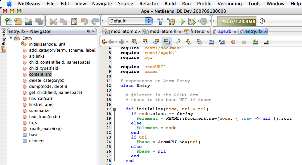Click the Debug Main Project icon

[x=192, y=21]
